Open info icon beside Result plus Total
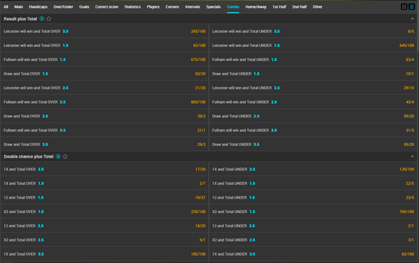The width and height of the screenshot is (419, 263). pos(42,19)
